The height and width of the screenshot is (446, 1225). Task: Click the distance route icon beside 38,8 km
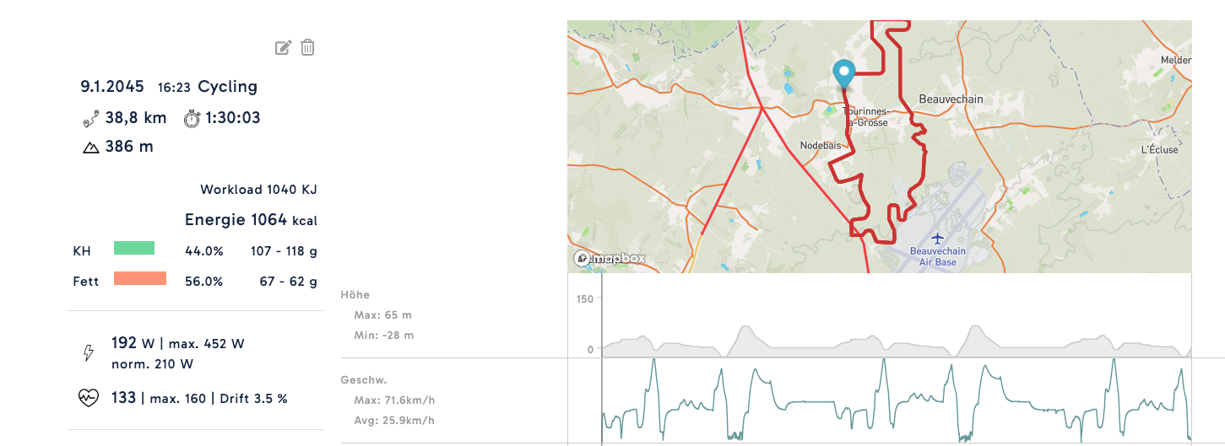click(90, 118)
